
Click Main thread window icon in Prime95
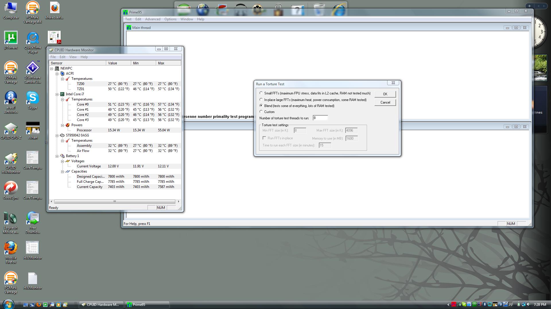(129, 27)
